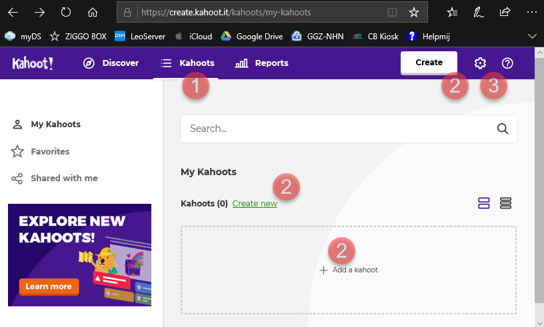The image size is (544, 327).
Task: Open the Reports tab
Action: coord(261,63)
